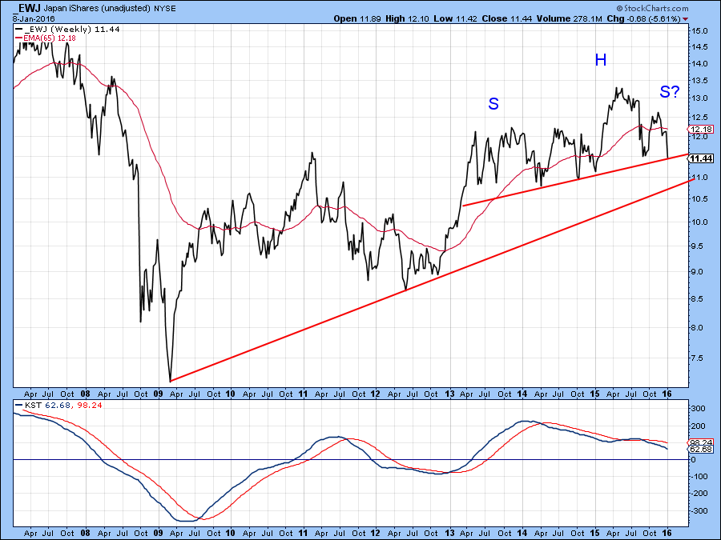This screenshot has width=721, height=540.
Task: Click the 7.5 price axis label
Action: tap(697, 358)
